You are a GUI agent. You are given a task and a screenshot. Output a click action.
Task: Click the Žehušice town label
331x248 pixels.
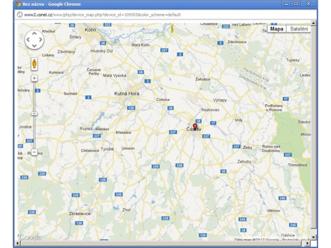click(x=203, y=79)
